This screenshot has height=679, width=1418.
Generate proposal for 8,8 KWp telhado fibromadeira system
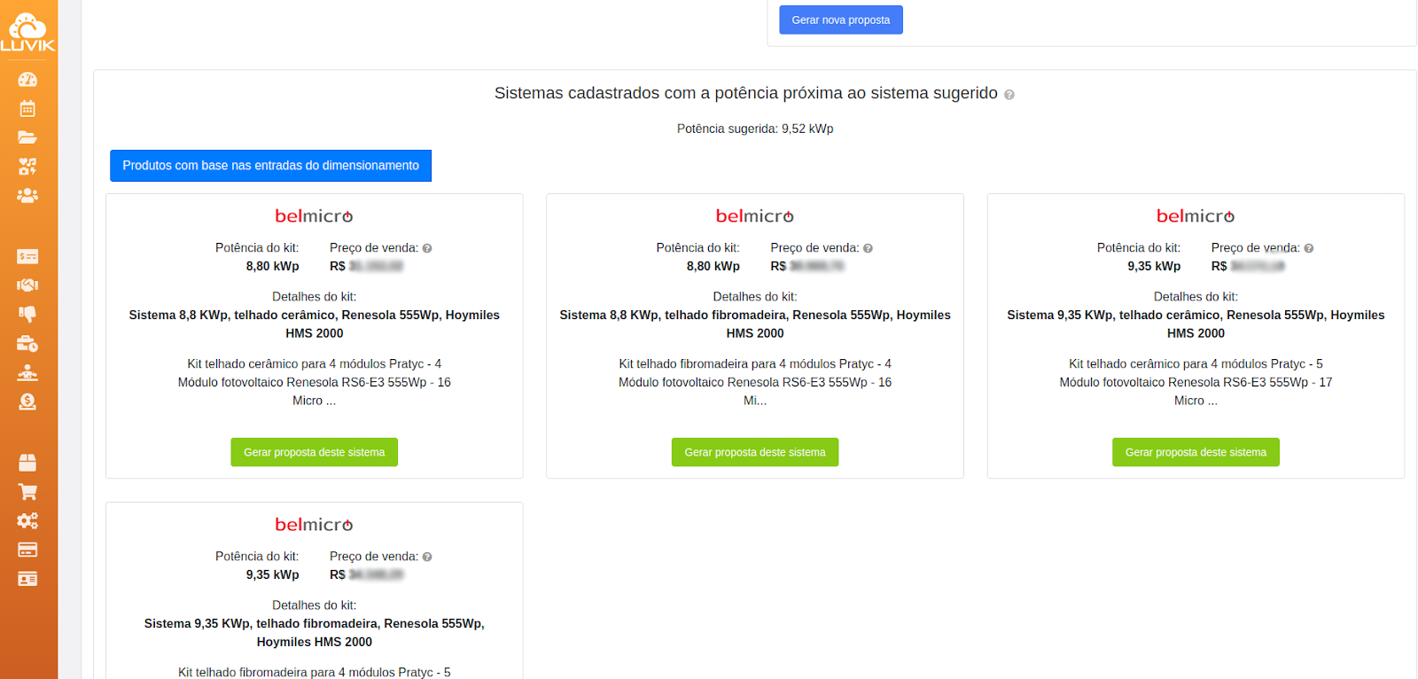[755, 452]
